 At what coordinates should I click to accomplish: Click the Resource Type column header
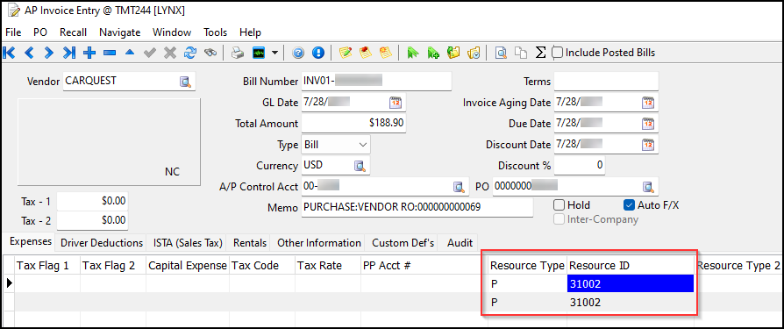point(527,266)
